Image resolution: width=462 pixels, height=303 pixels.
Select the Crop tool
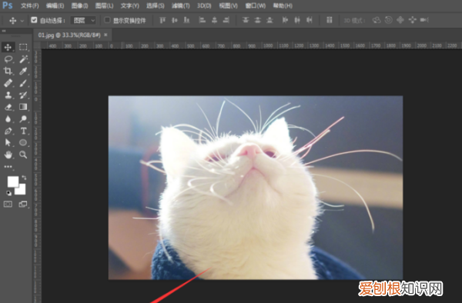(8, 71)
